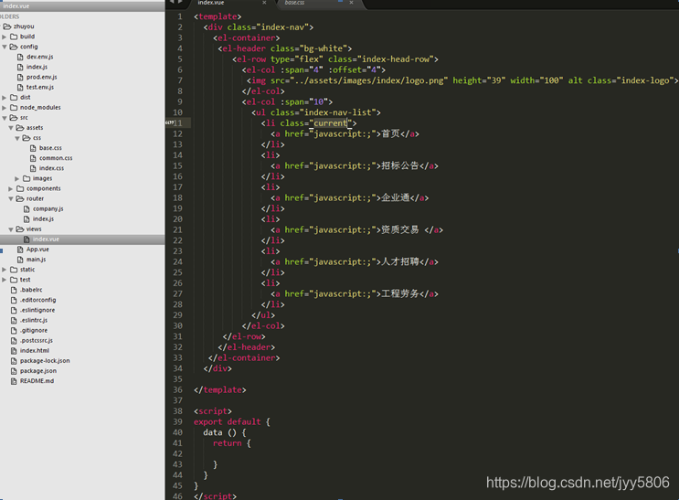679x500 pixels.
Task: Switch to the index.vue editor tab
Action: point(211,3)
